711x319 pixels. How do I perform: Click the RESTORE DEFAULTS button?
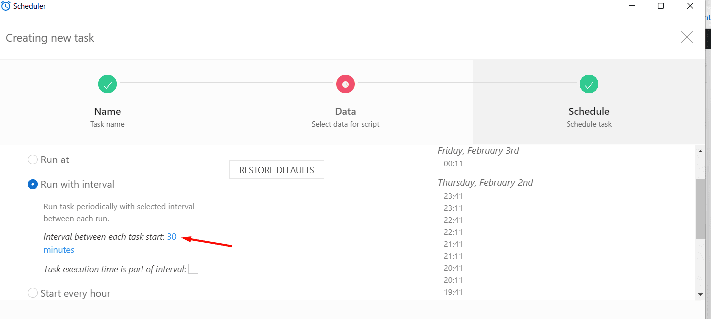click(x=277, y=170)
